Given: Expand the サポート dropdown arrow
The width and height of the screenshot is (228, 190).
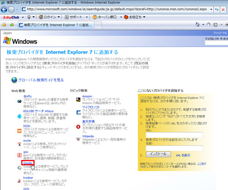Looking at the screenshot, I should [x=87, y=17].
